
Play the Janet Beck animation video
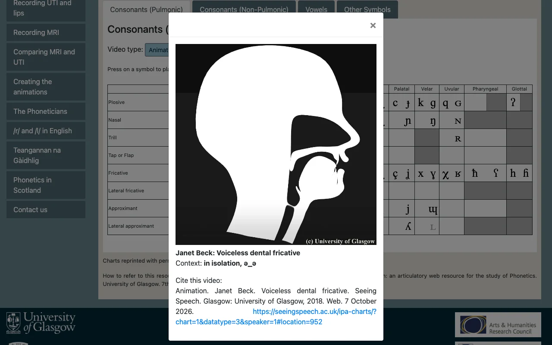pyautogui.click(x=276, y=144)
